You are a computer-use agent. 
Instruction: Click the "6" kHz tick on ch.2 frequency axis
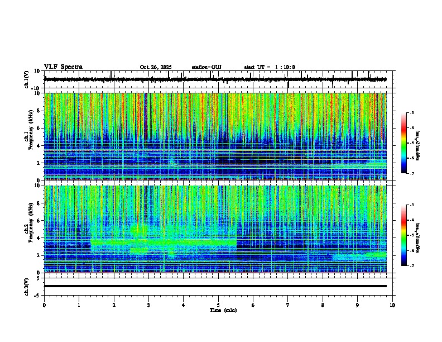click(x=39, y=220)
